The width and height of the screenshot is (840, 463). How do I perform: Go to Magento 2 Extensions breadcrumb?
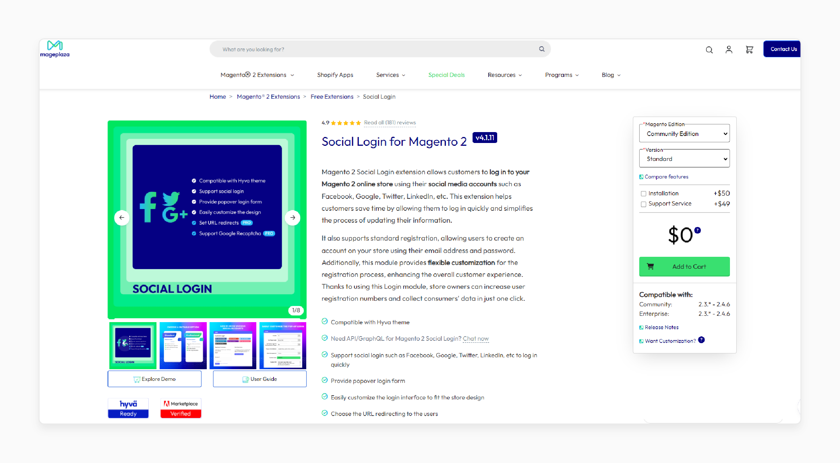click(268, 97)
